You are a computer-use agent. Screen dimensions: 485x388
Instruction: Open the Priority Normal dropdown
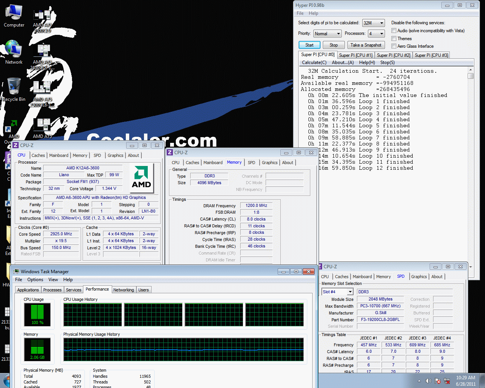[x=327, y=34]
